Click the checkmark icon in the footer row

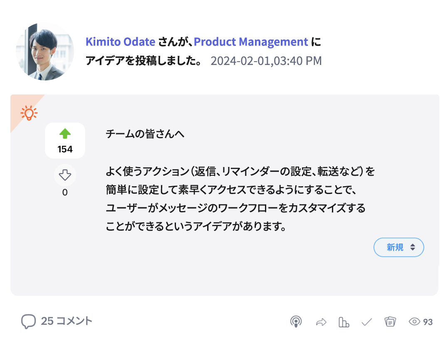pos(367,321)
